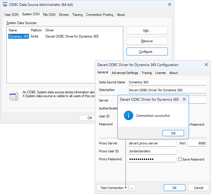The image size is (211, 194).
Task: Click OK in Connection successful message
Action: click(173, 133)
